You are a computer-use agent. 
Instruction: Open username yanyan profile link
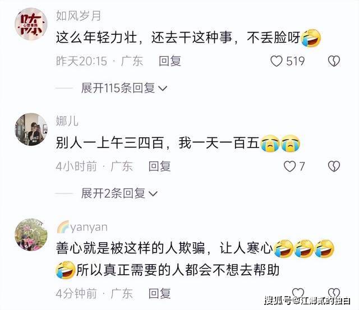tap(82, 228)
